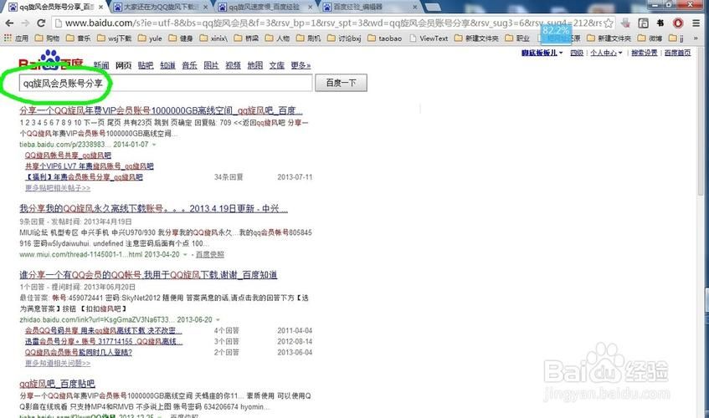Image resolution: width=709 pixels, height=418 pixels.
Task: Select the '地图' search category
Action: pyautogui.click(x=255, y=65)
